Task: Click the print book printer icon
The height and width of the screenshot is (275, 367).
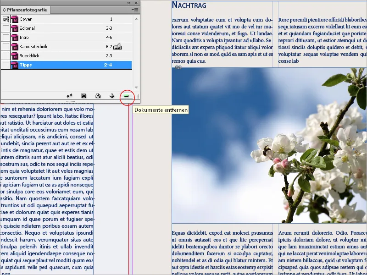Action: (98, 96)
